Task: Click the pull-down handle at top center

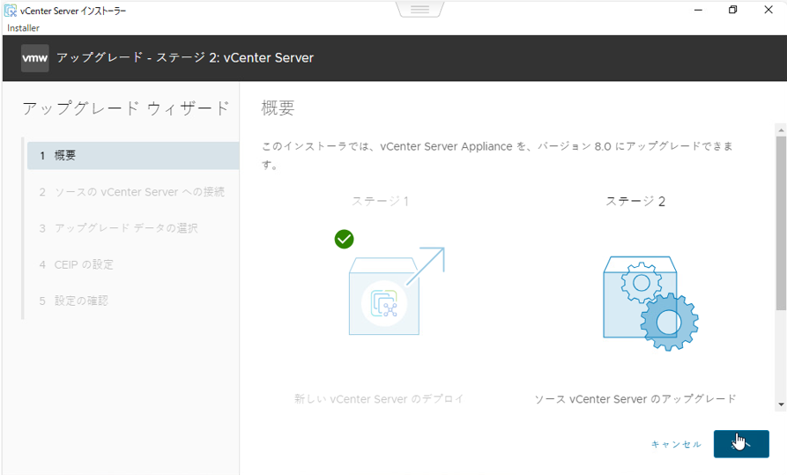Action: (419, 9)
